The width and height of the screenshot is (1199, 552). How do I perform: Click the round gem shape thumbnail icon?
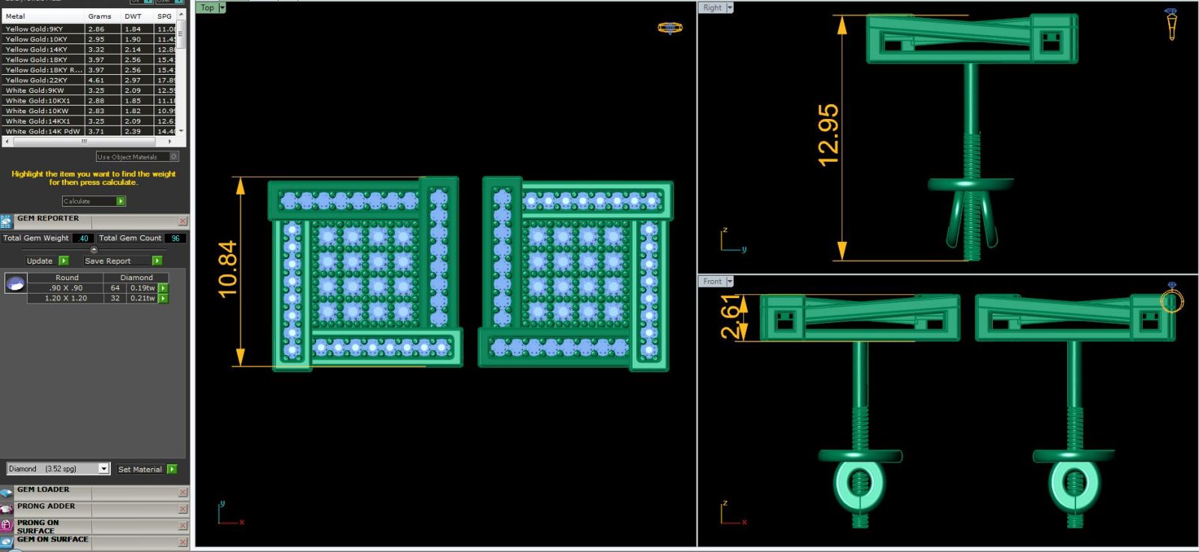coord(15,283)
